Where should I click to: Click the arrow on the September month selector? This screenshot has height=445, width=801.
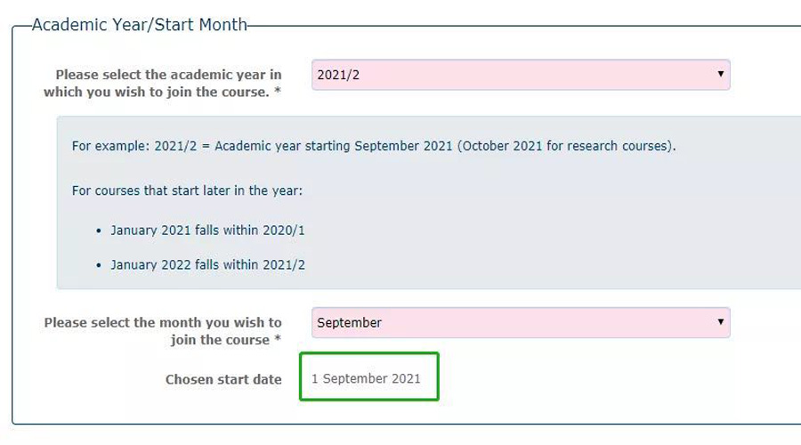tap(720, 322)
